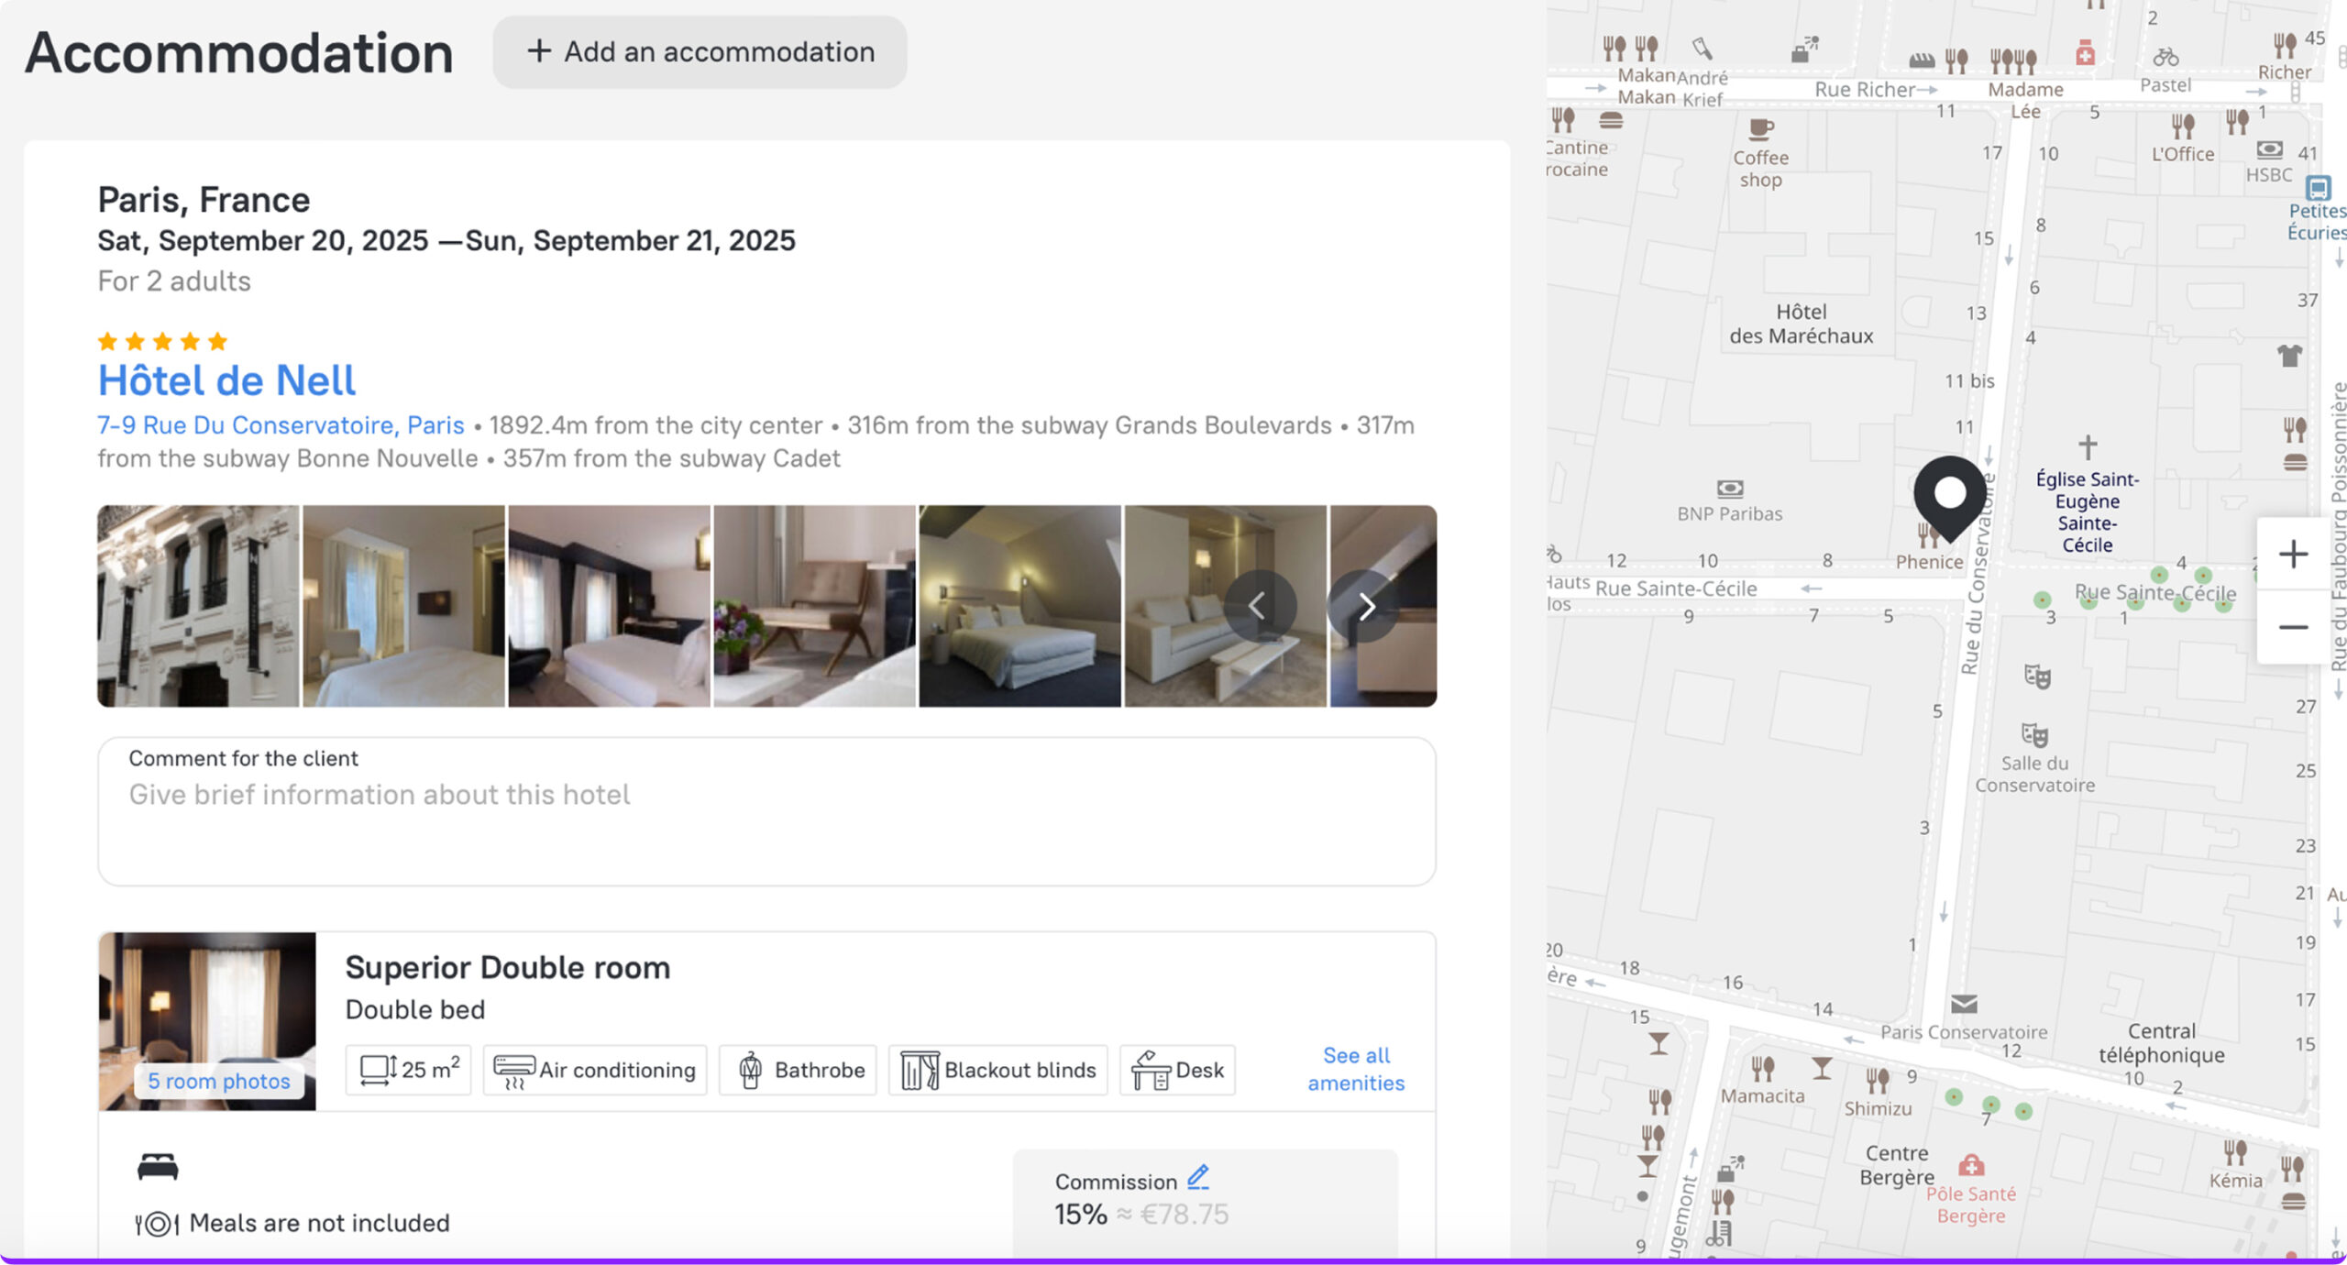Show previous hotel photos with left arrow

(x=1259, y=606)
